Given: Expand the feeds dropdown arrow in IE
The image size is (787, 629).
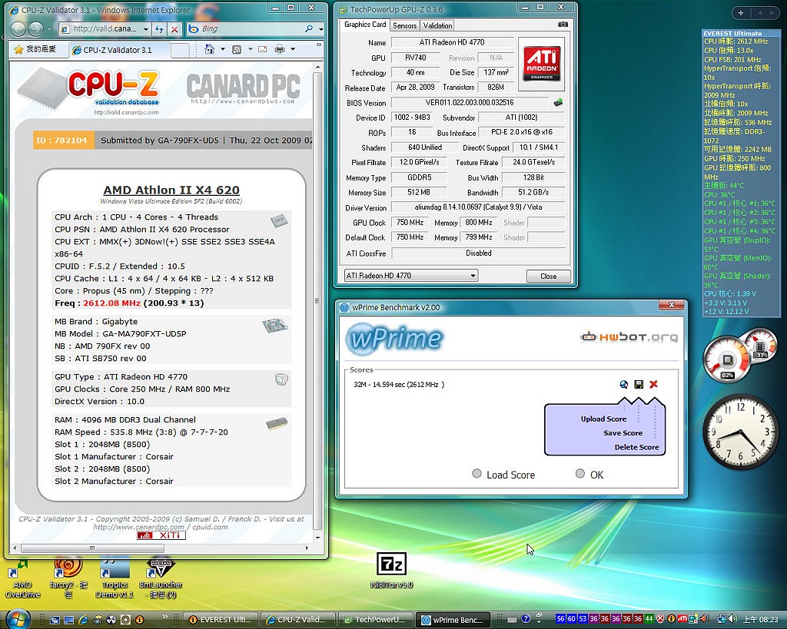Looking at the screenshot, I should pos(250,49).
